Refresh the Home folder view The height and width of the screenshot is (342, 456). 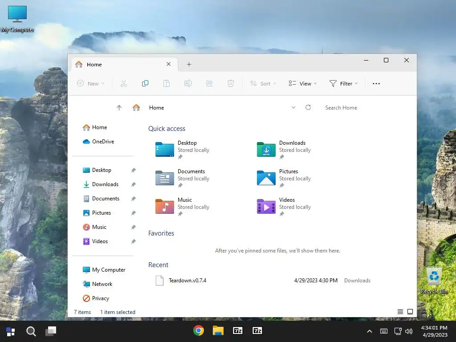click(x=308, y=107)
